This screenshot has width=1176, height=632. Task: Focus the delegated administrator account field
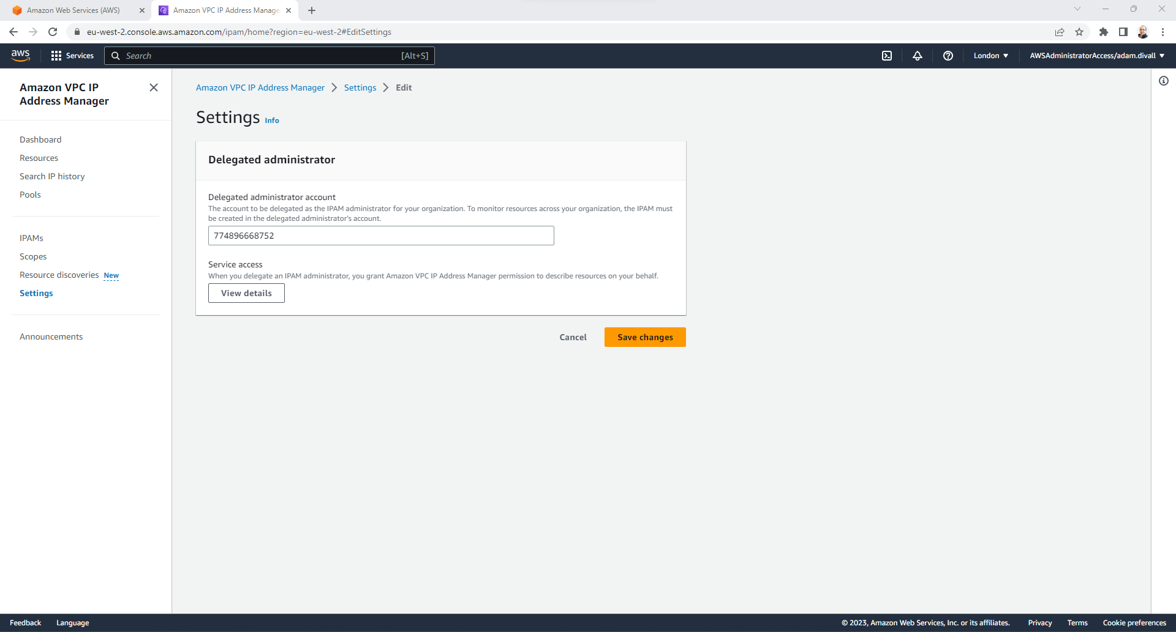[x=381, y=236]
